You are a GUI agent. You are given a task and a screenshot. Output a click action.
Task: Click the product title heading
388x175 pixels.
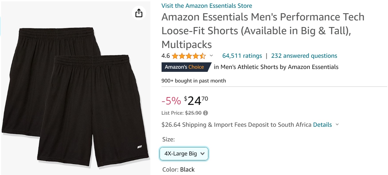click(263, 31)
